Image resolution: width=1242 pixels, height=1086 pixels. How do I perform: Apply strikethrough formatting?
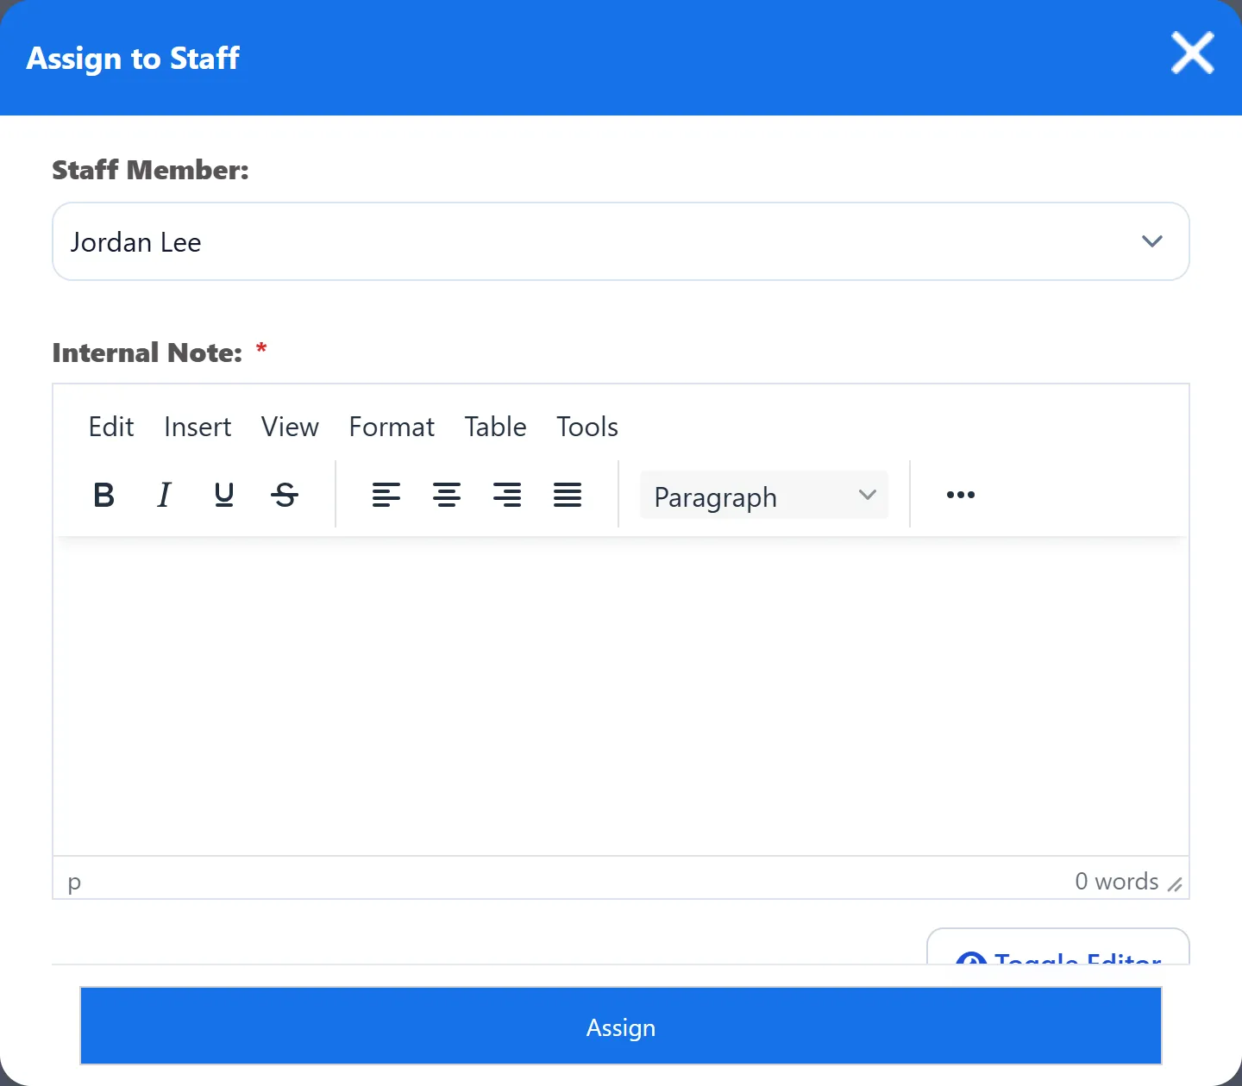click(285, 495)
